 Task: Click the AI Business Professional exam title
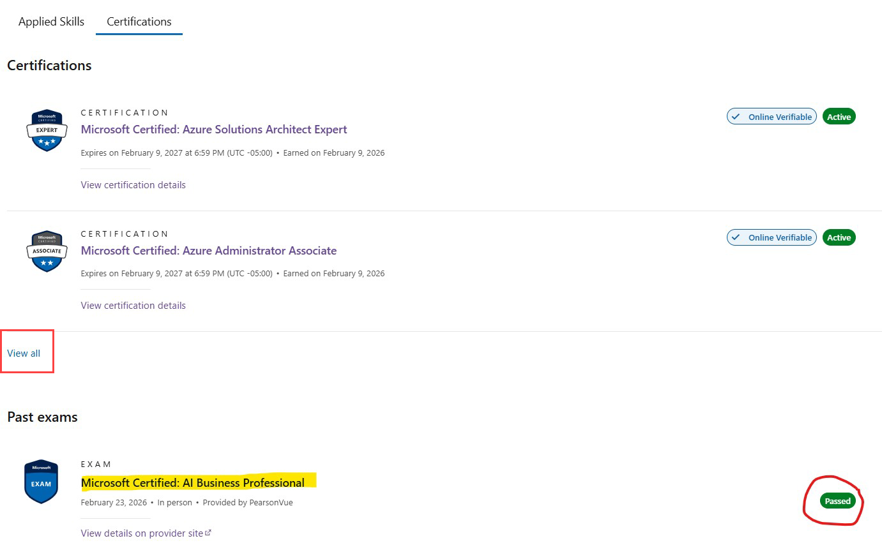193,483
